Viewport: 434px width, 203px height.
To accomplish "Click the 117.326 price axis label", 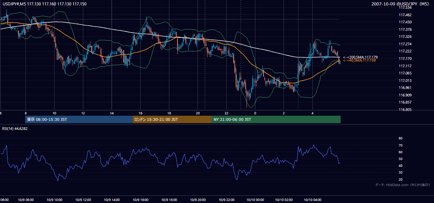I will point(405,37).
